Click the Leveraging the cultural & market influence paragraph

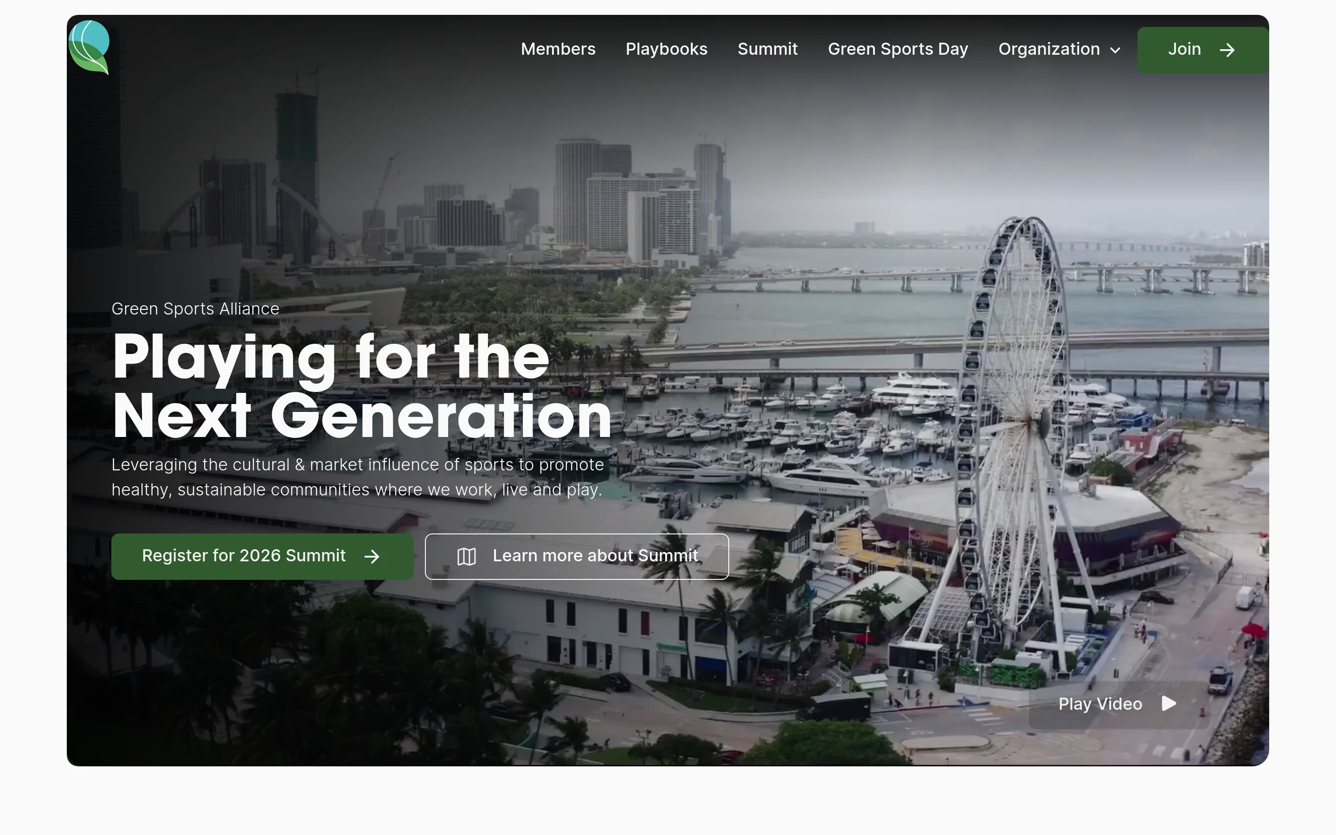coord(358,477)
